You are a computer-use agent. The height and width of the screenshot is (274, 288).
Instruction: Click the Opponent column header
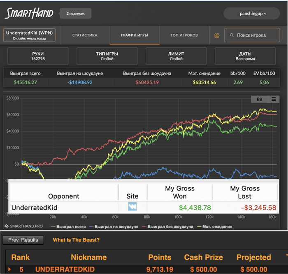pos(64,196)
